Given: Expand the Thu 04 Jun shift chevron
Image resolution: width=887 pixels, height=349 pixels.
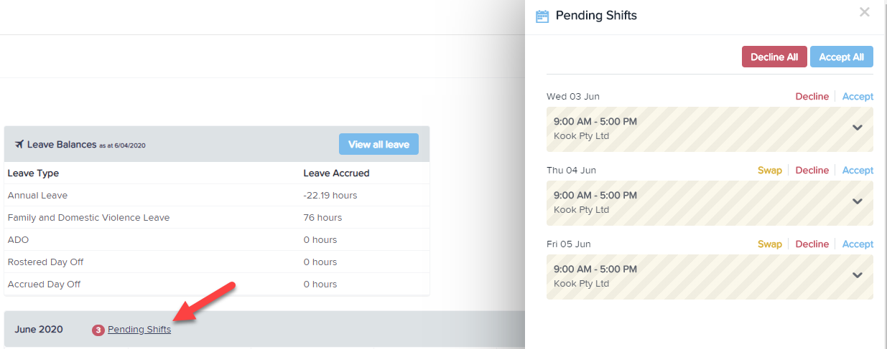Looking at the screenshot, I should (x=857, y=201).
